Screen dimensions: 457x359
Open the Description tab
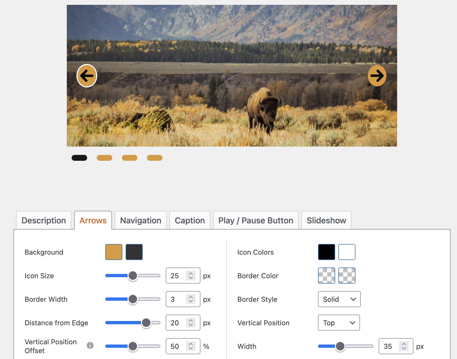coord(44,220)
